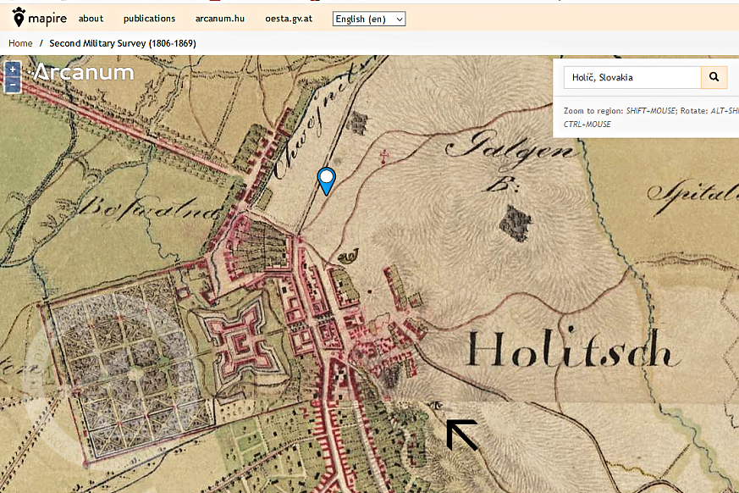
Task: Open the English (en) language dropdown
Action: click(x=368, y=19)
